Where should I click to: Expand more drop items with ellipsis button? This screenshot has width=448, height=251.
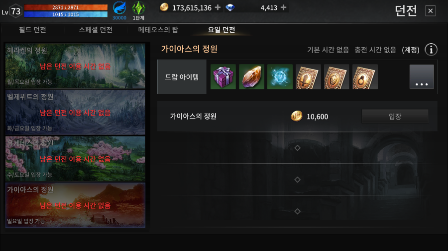pos(422,77)
